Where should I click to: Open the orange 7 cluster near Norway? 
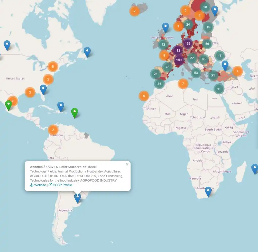(178, 26)
